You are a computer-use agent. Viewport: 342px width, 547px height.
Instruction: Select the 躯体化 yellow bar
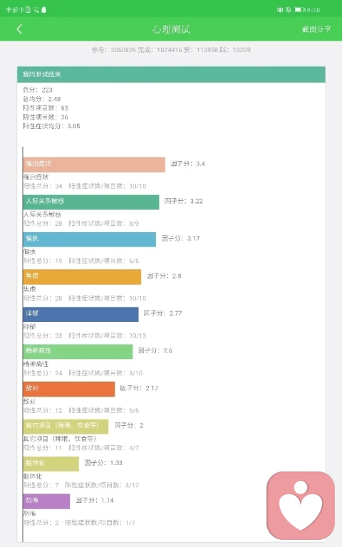(51, 464)
